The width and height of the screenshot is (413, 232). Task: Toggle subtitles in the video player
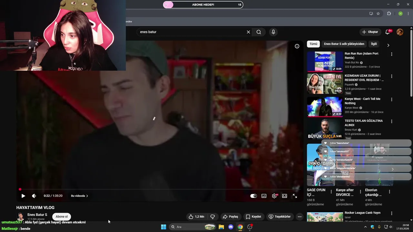264,196
